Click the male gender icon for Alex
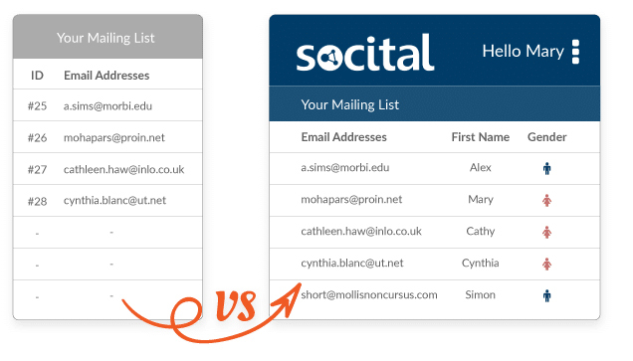Screen dimensions: 633x361 tap(547, 168)
